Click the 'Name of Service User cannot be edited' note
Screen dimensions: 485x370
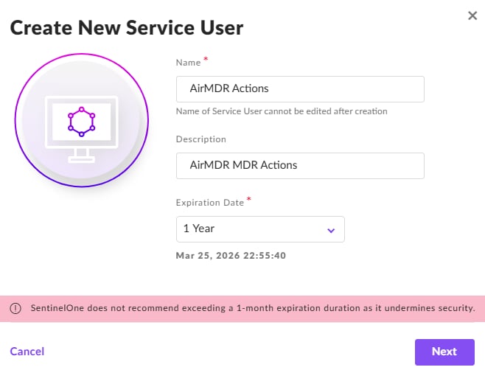(x=282, y=111)
